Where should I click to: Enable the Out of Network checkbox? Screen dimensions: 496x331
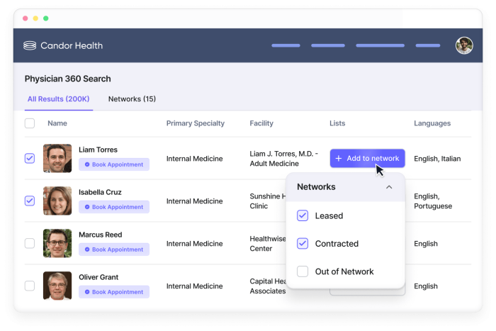point(303,271)
